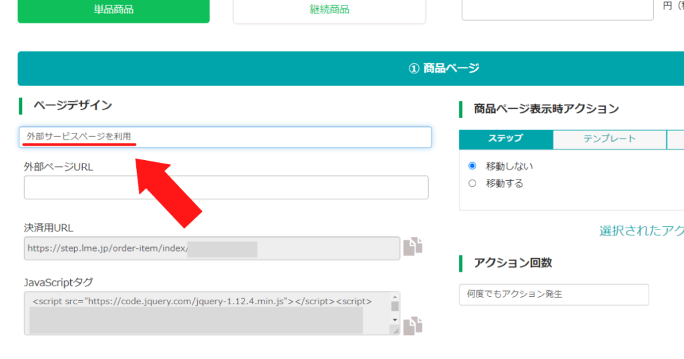Click the JavaScriptタグ scrollbar thumb
The image size is (684, 359).
(395, 306)
